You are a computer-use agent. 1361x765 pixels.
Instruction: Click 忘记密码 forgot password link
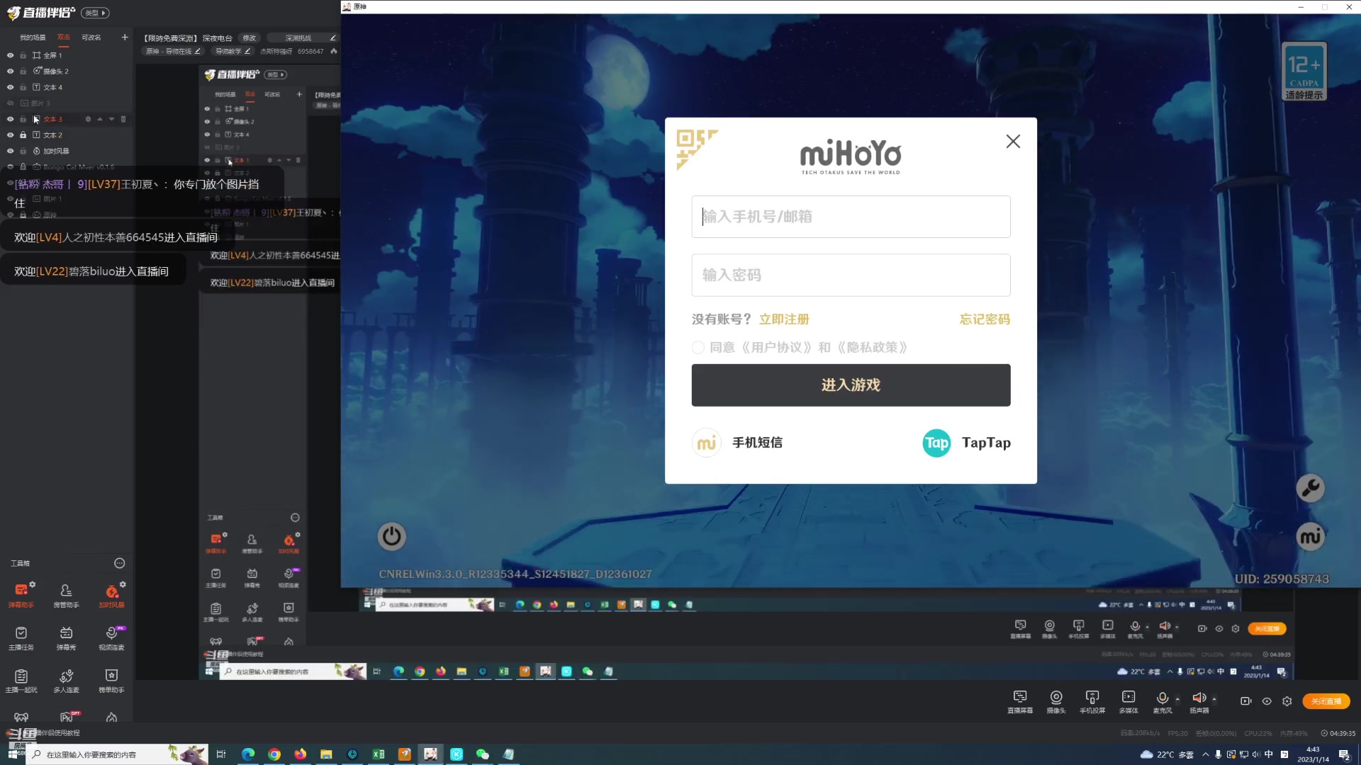click(985, 319)
